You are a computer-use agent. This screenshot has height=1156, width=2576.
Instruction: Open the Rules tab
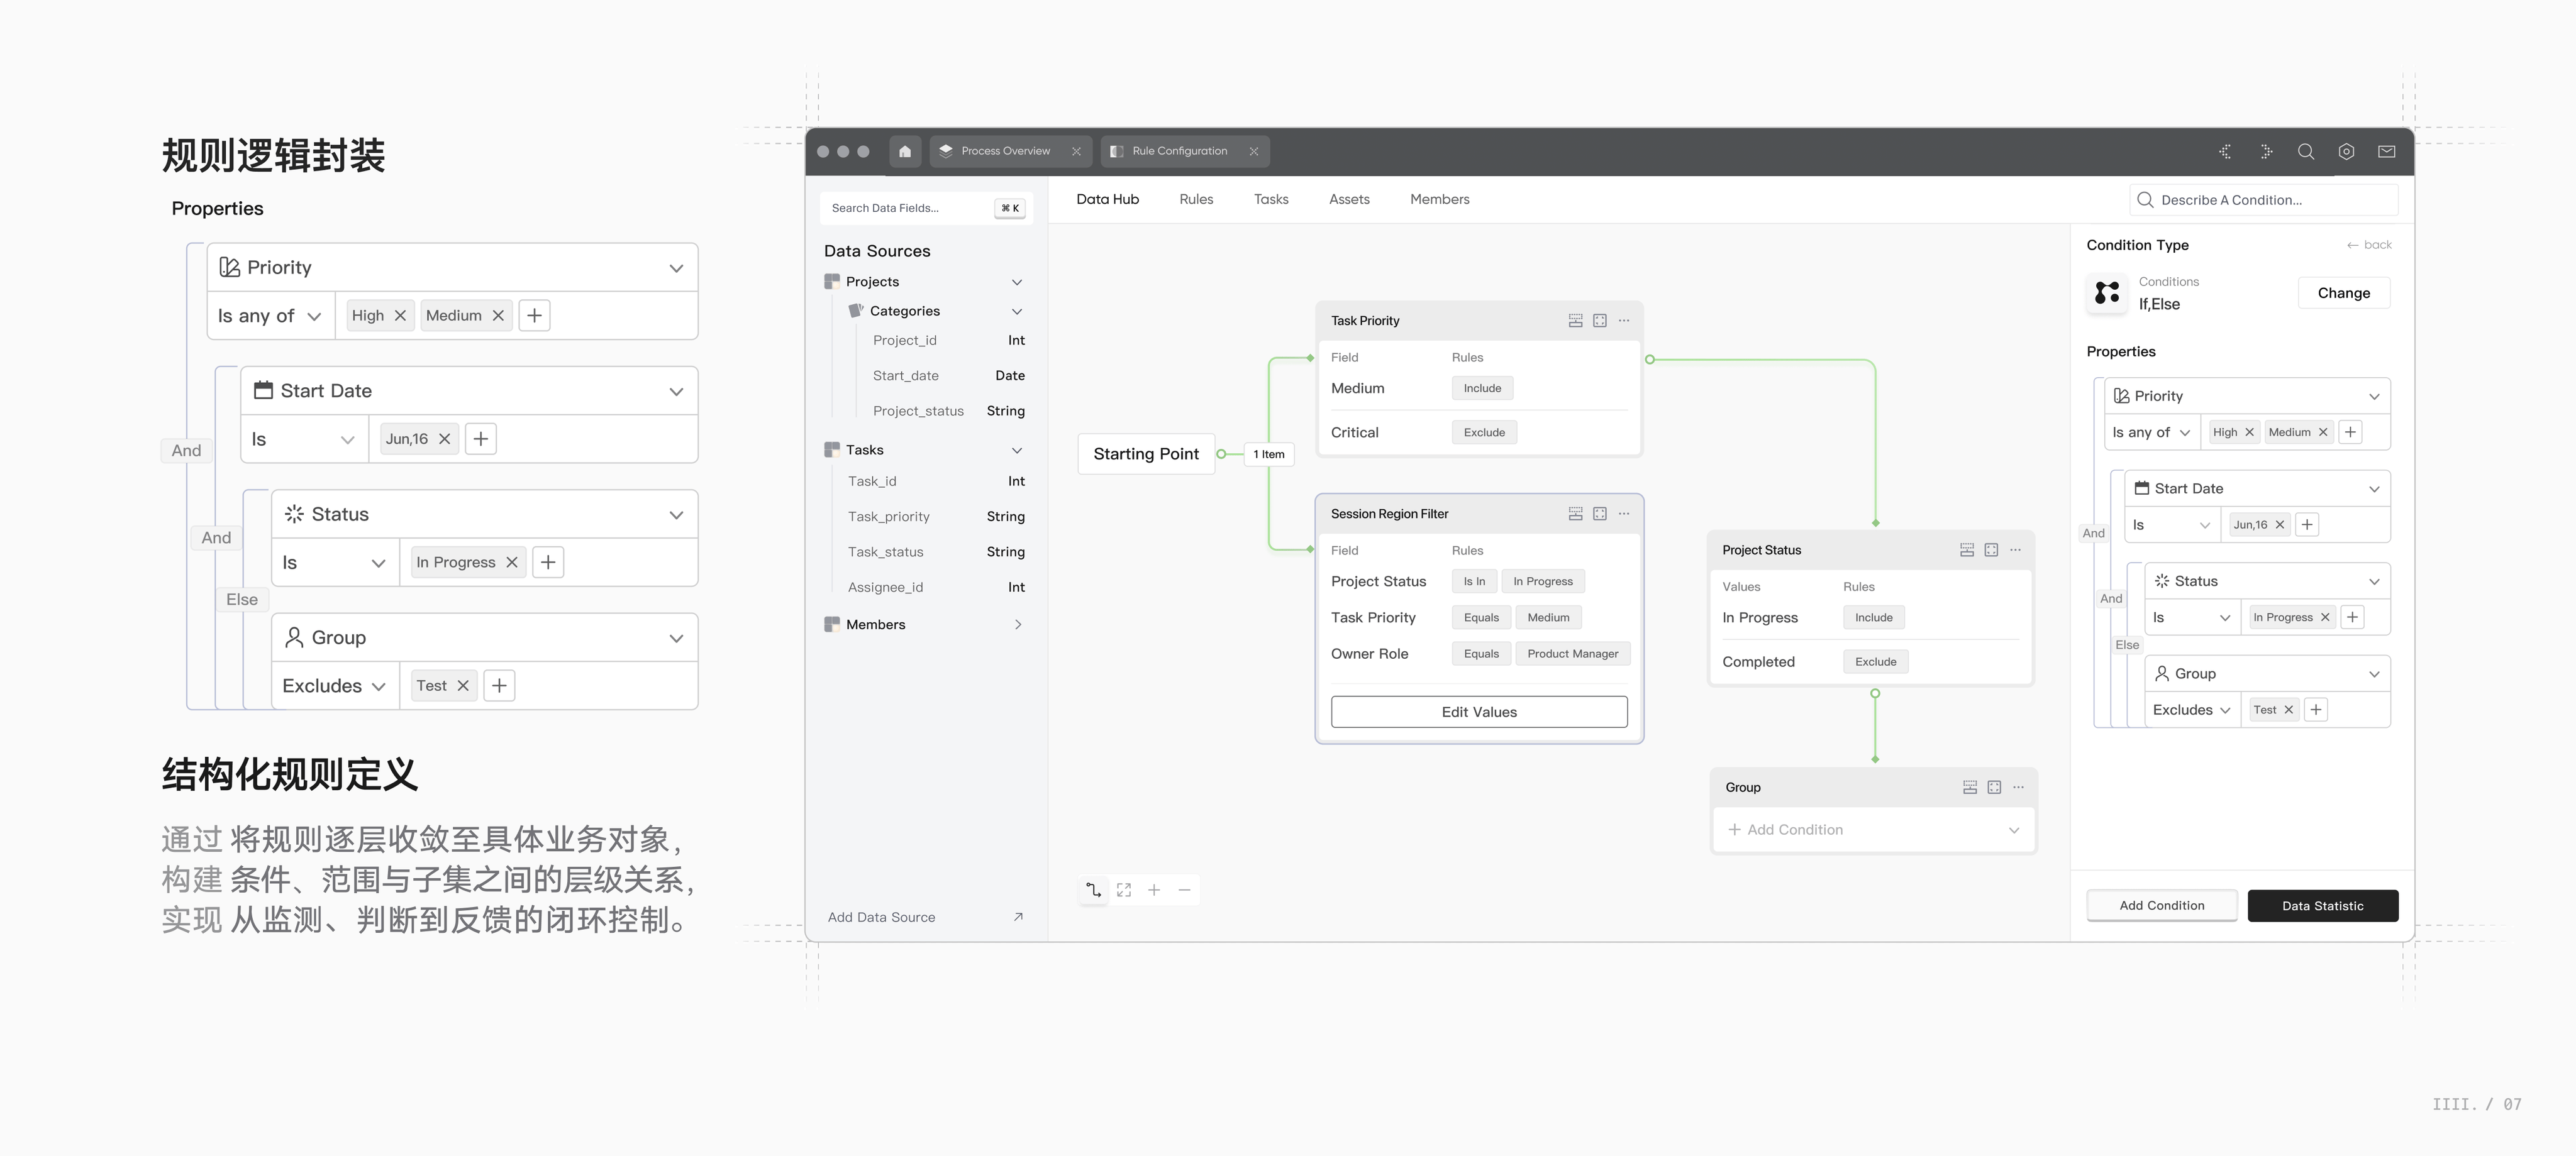(1196, 200)
